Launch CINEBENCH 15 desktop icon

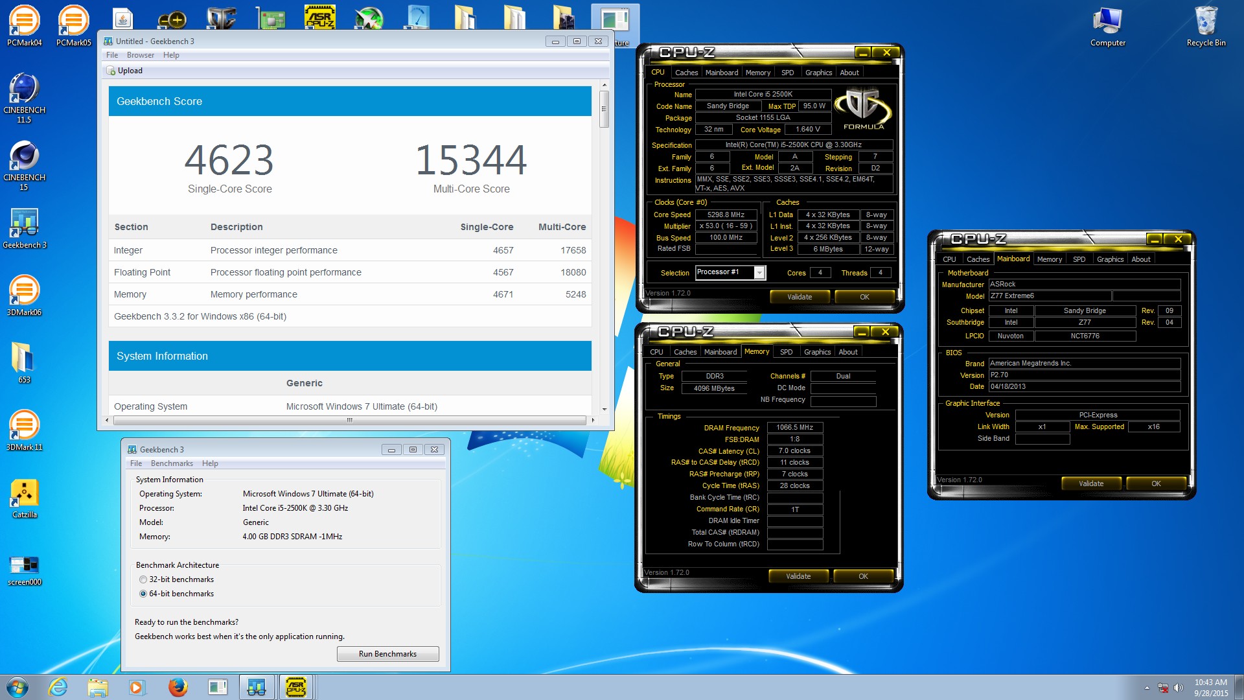click(x=25, y=165)
